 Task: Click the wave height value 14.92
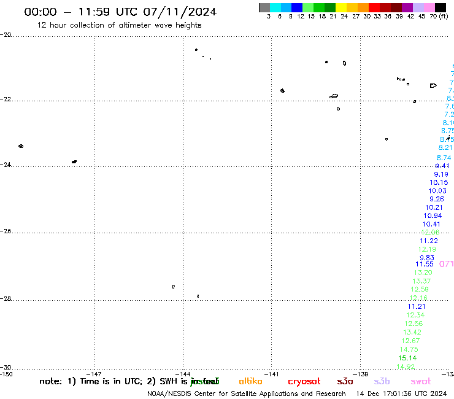pyautogui.click(x=406, y=366)
